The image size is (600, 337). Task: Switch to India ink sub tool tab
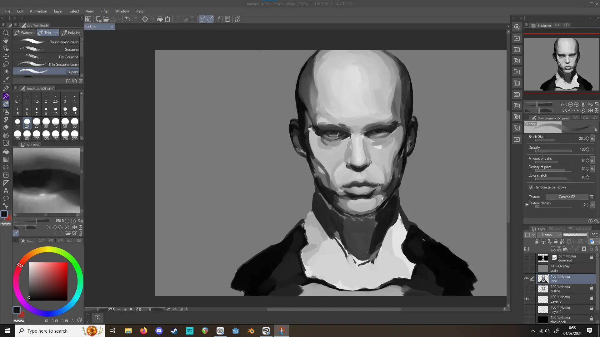[x=72, y=33]
